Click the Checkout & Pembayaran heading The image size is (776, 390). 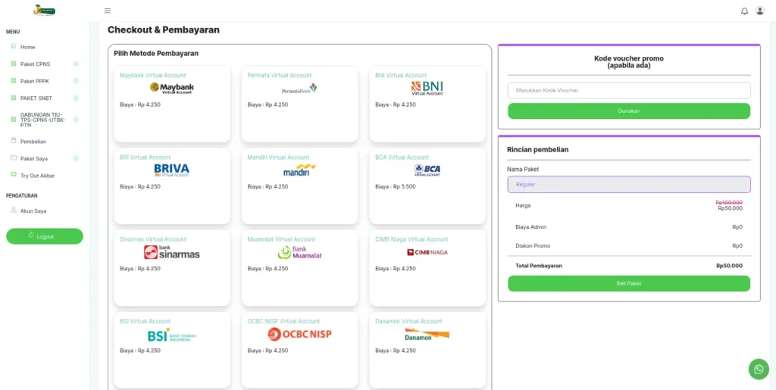(x=164, y=30)
